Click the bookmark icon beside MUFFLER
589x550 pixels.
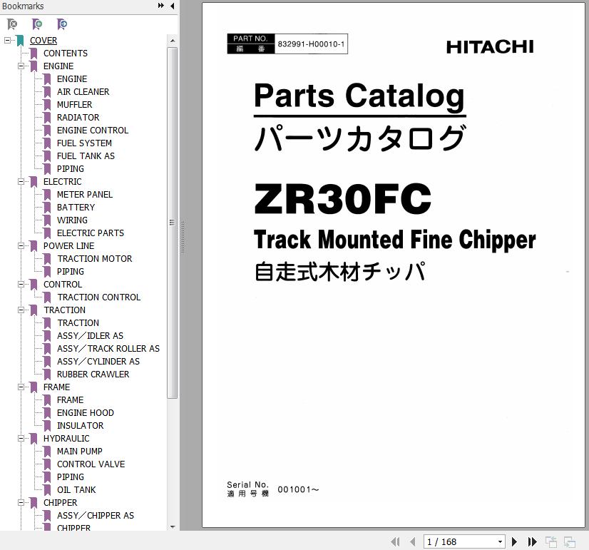(47, 104)
